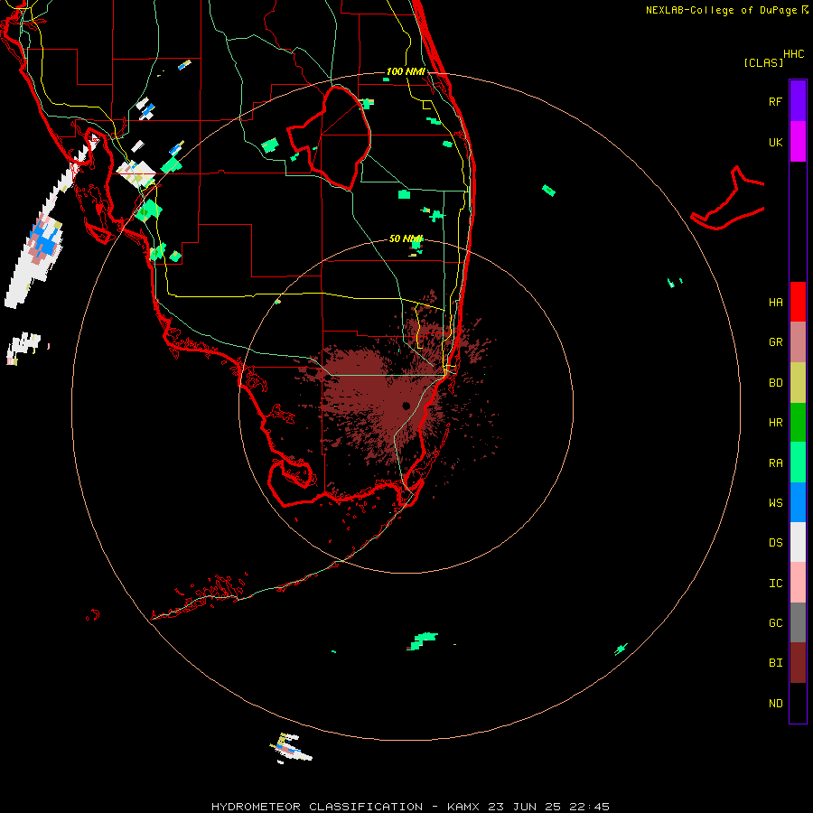
Task: Click the 50 NMI range ring label
Action: 406,238
